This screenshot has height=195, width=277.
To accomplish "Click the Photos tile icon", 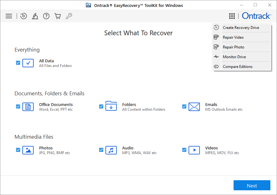I will point(28,150).
